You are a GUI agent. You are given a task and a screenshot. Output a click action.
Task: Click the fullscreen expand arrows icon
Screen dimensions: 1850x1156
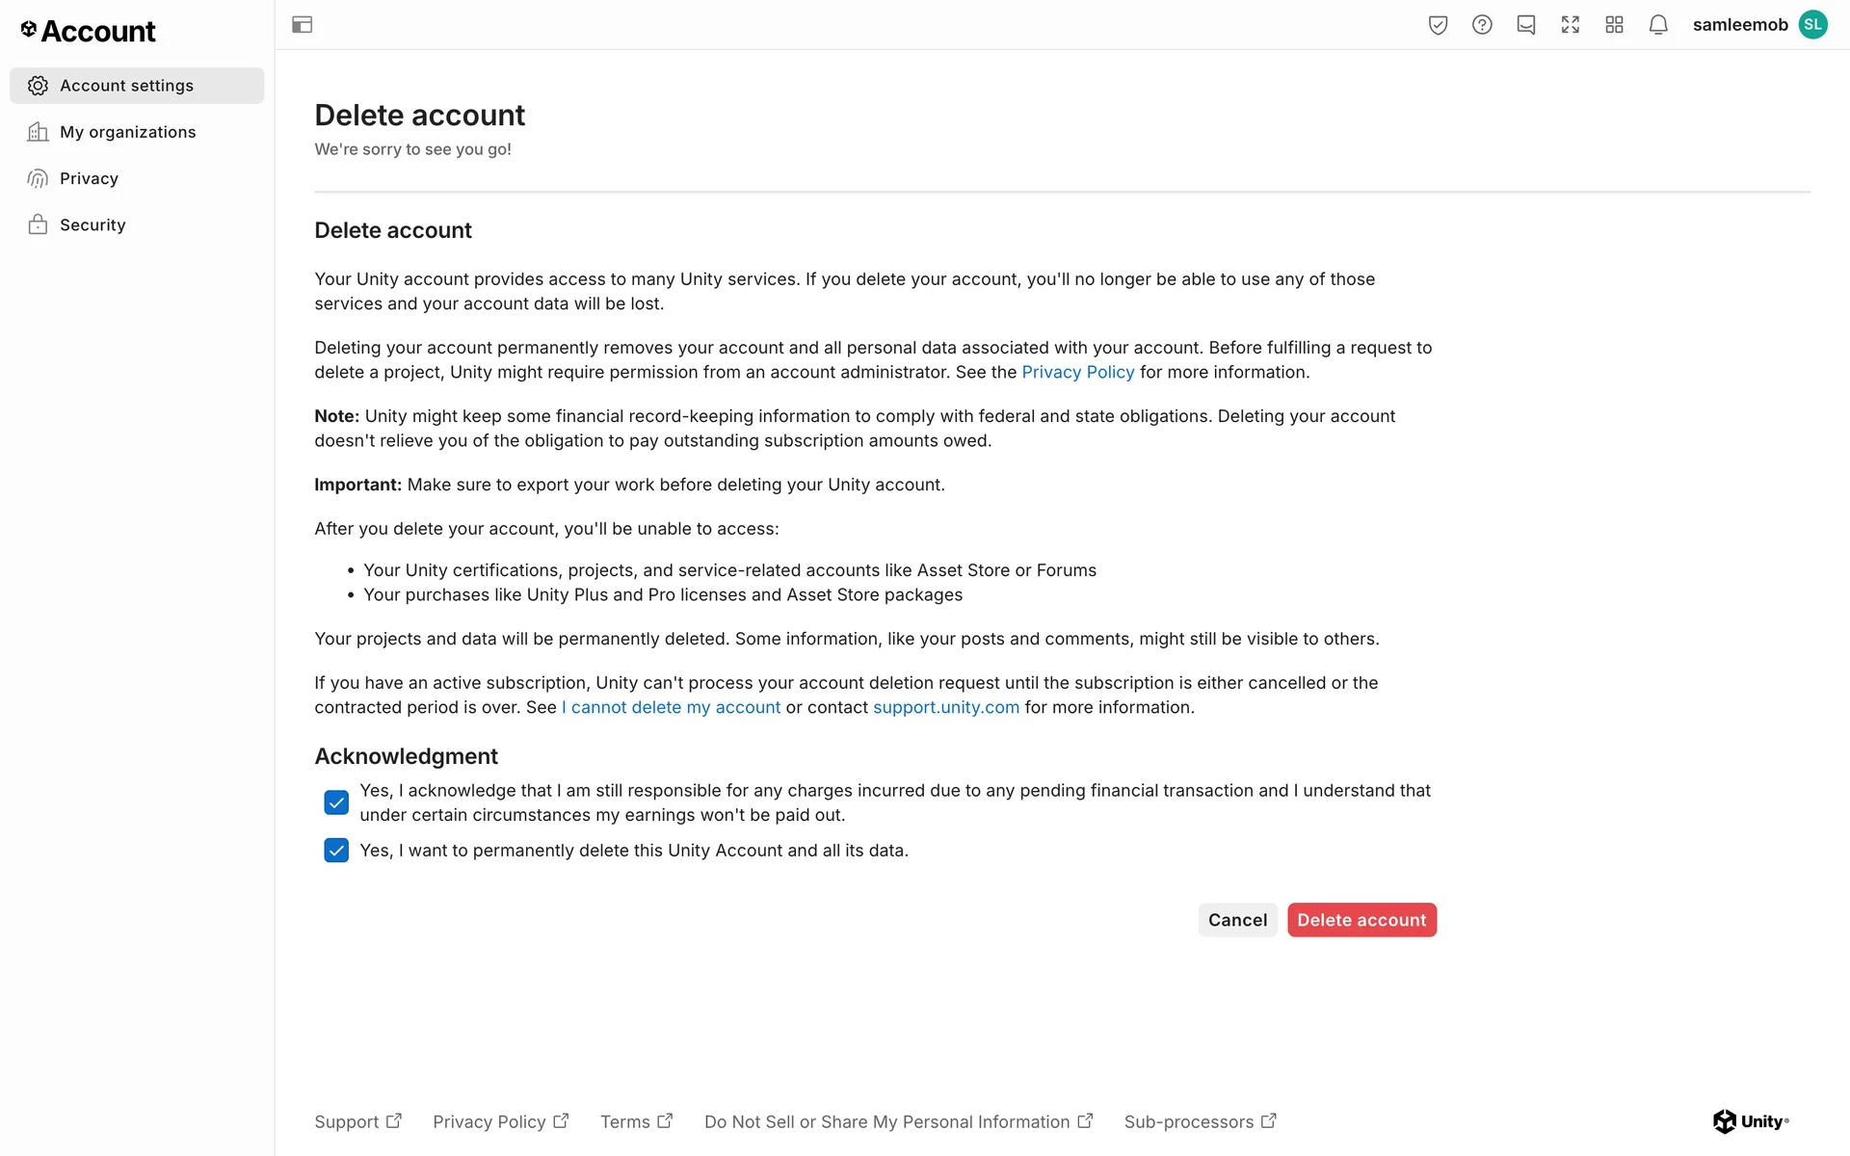[1571, 25]
